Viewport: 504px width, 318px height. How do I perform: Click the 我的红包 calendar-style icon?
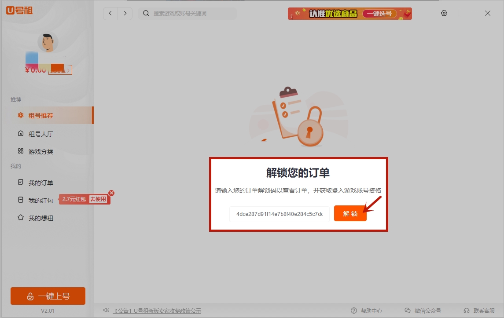[x=20, y=199]
